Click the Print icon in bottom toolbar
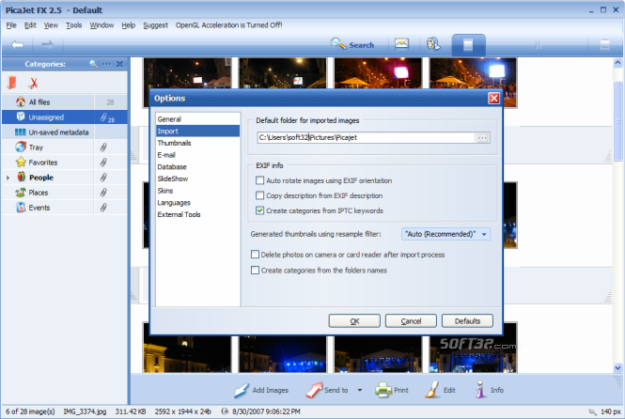 tap(383, 390)
